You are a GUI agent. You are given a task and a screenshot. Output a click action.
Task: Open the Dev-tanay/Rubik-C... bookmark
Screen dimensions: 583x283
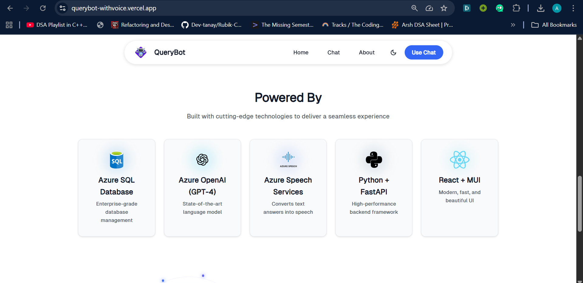pyautogui.click(x=211, y=25)
